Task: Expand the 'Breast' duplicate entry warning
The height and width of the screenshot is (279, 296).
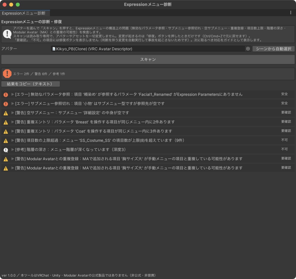Action: [13, 122]
